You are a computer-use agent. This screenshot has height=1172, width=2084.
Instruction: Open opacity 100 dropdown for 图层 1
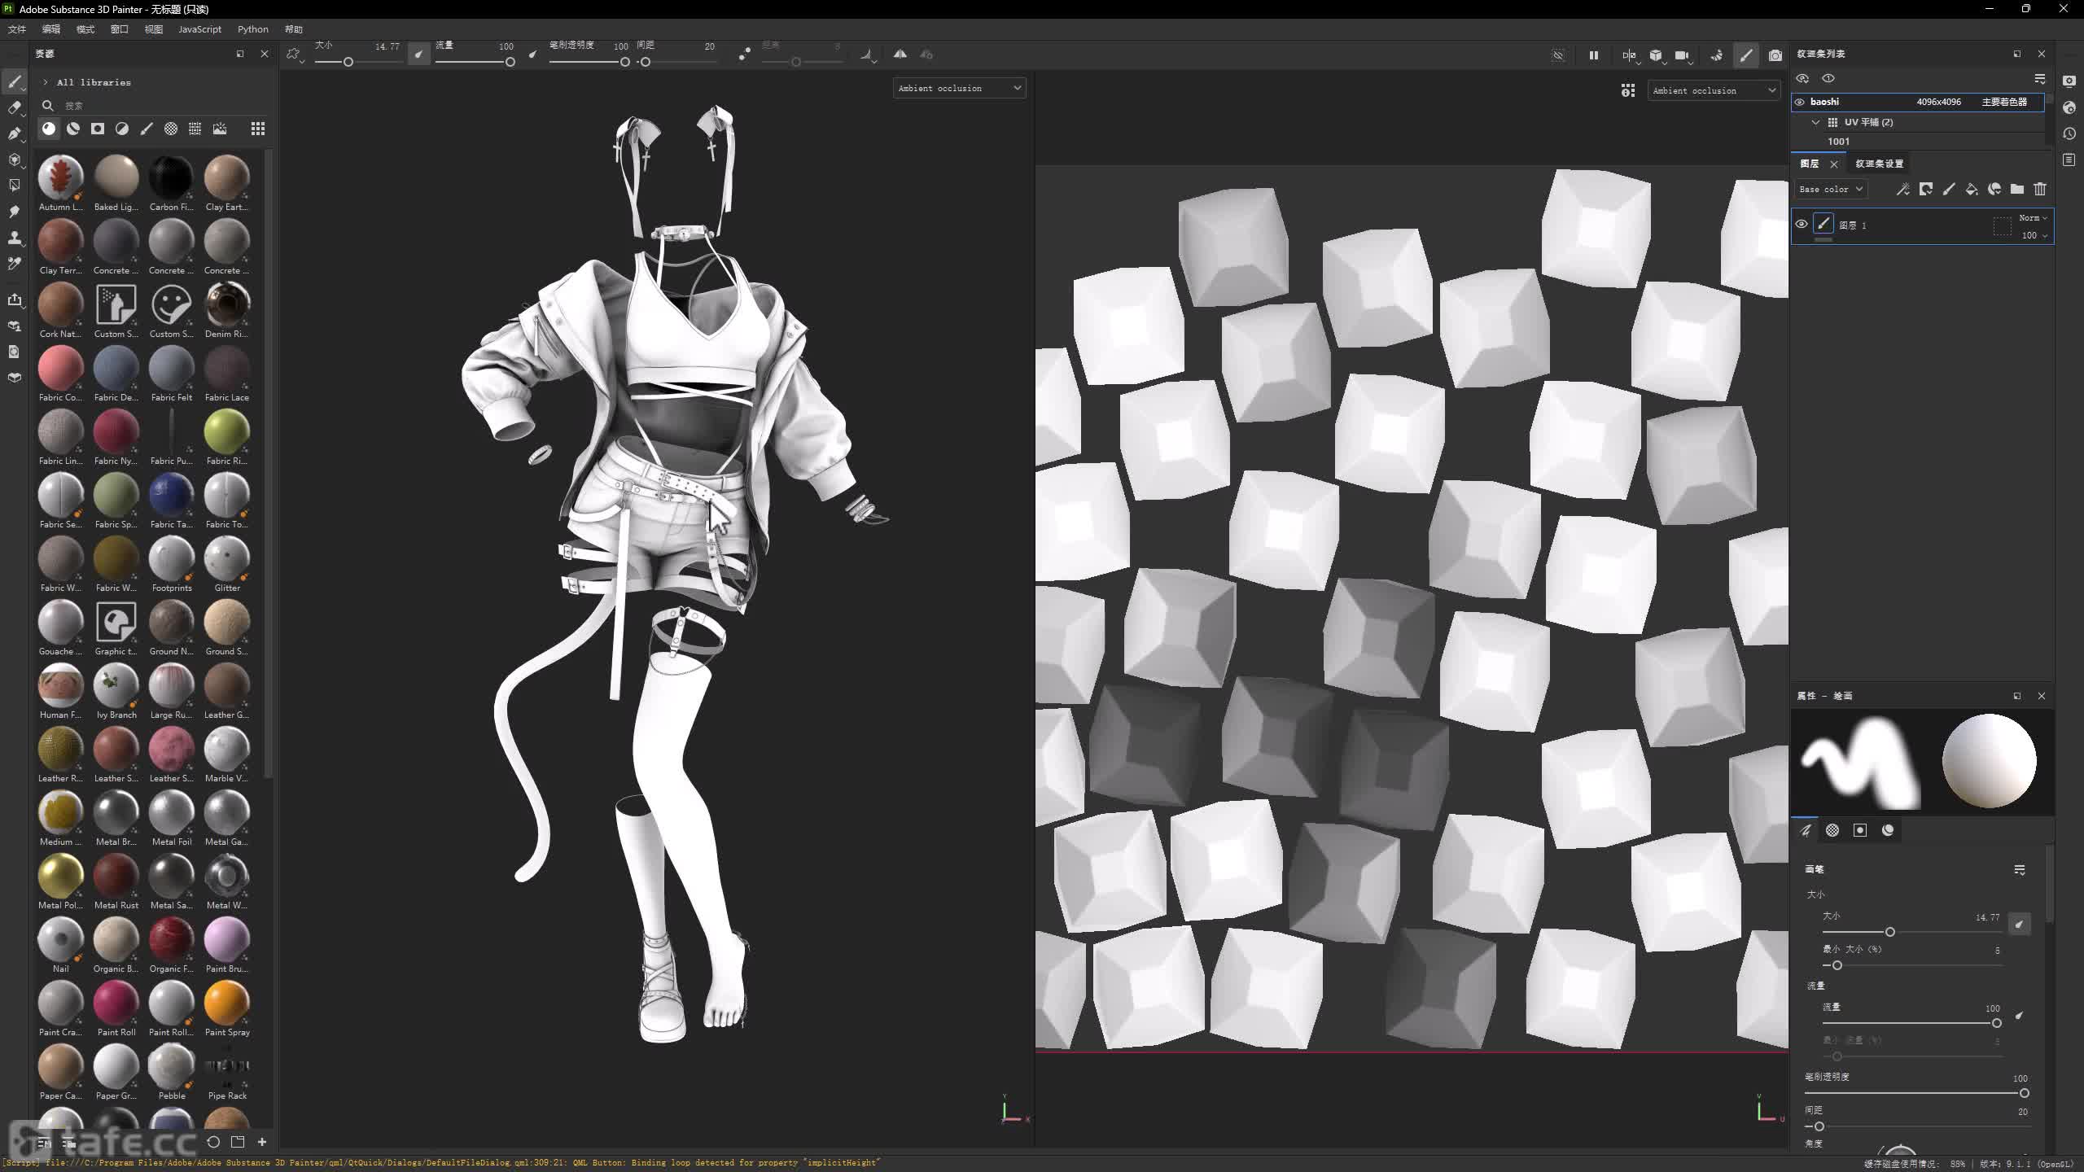(2034, 235)
